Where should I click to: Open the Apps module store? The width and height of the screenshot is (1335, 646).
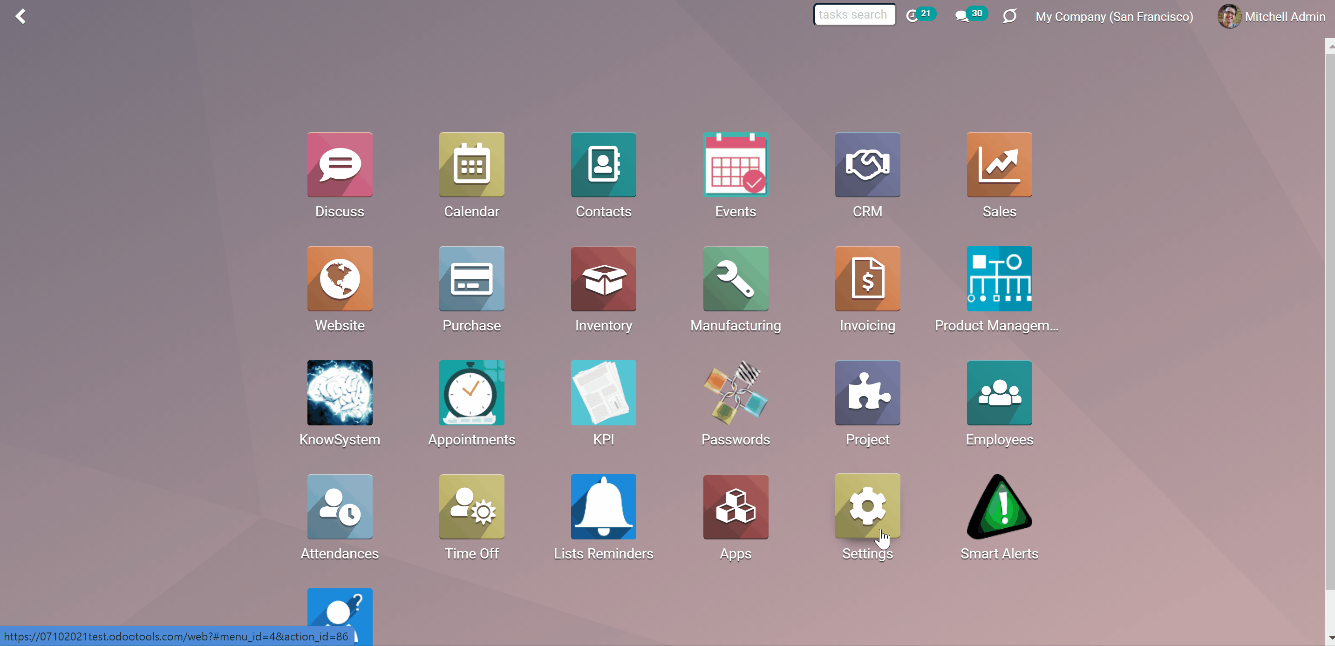click(736, 506)
